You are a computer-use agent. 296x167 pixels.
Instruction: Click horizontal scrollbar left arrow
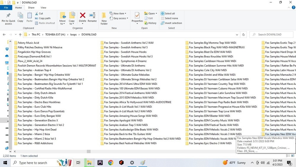(15, 151)
